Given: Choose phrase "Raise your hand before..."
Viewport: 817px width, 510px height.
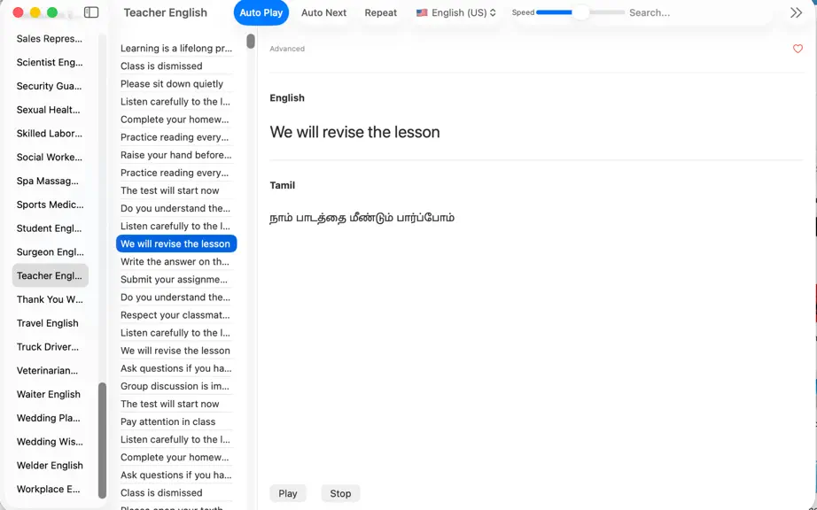Looking at the screenshot, I should tap(176, 155).
